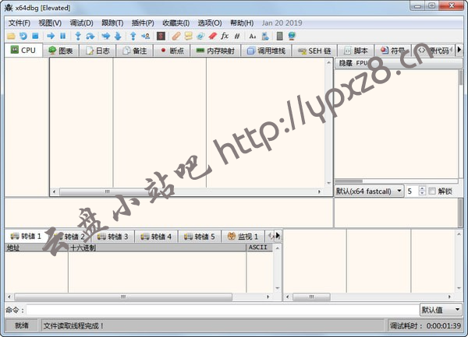
Task: Switch to the 调用堆栈 tab
Action: [x=266, y=51]
